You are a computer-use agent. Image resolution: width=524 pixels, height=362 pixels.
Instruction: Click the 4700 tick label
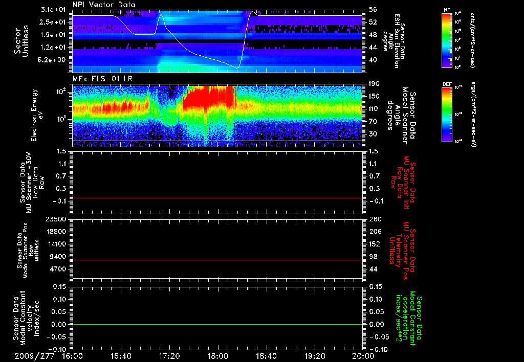[58, 269]
